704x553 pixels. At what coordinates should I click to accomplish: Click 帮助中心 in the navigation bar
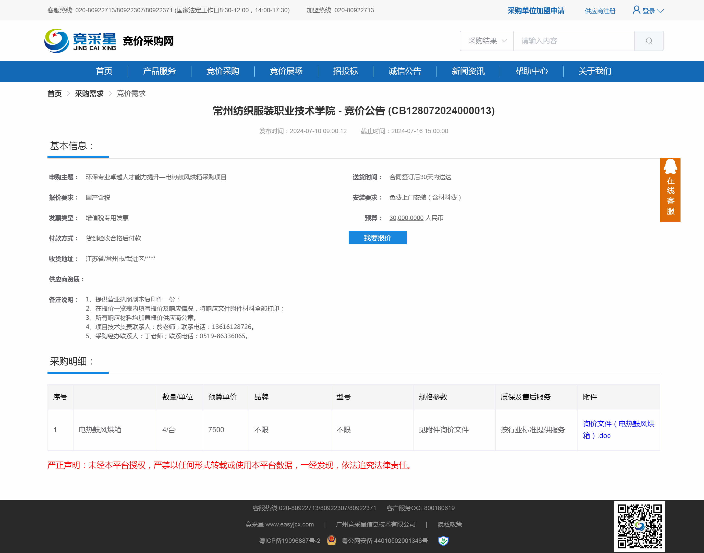tap(531, 71)
